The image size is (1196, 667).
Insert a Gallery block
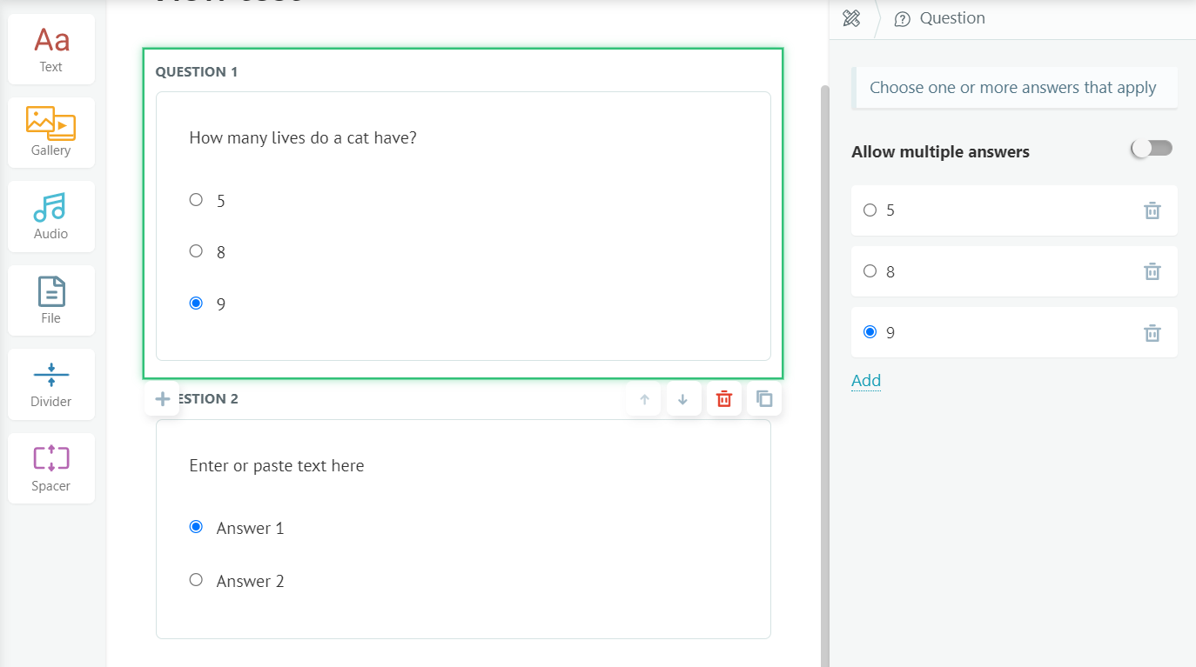[x=51, y=132]
